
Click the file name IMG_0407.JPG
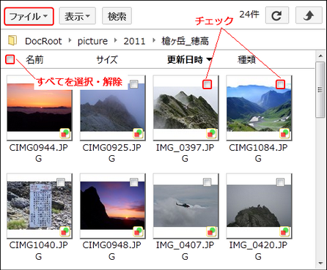coord(185,251)
